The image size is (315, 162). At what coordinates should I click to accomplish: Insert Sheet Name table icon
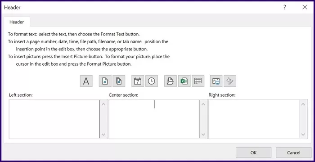198,81
